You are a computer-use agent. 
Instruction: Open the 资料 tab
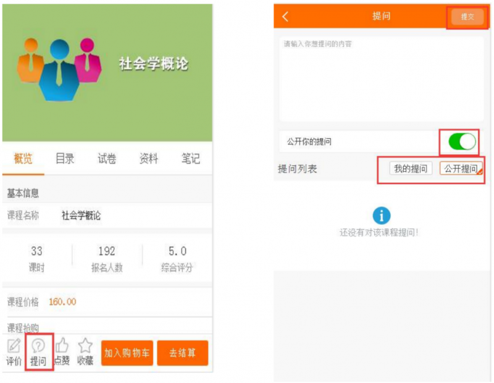[x=149, y=159]
